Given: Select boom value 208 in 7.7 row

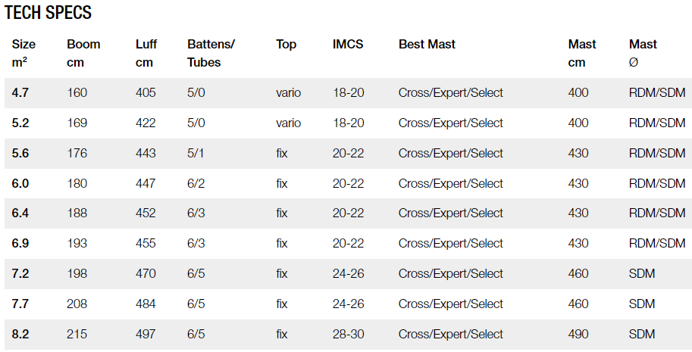Looking at the screenshot, I should 77,304.
